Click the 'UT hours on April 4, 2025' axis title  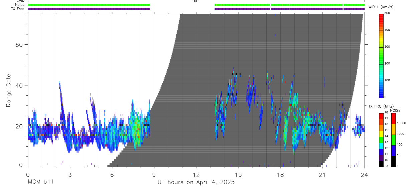tap(196, 182)
